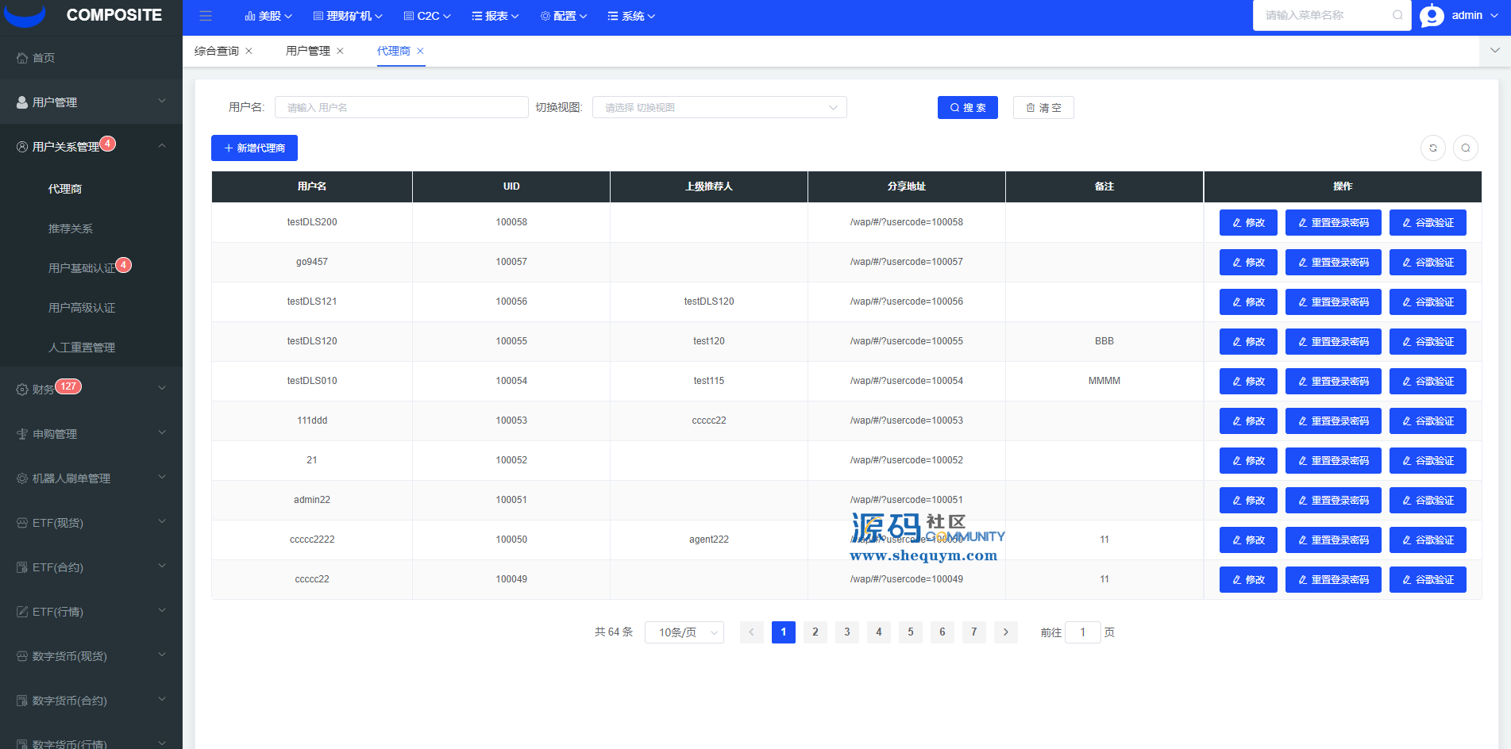Click the blue 搜索 button
Screen dimensions: 1511x749
pos(968,107)
